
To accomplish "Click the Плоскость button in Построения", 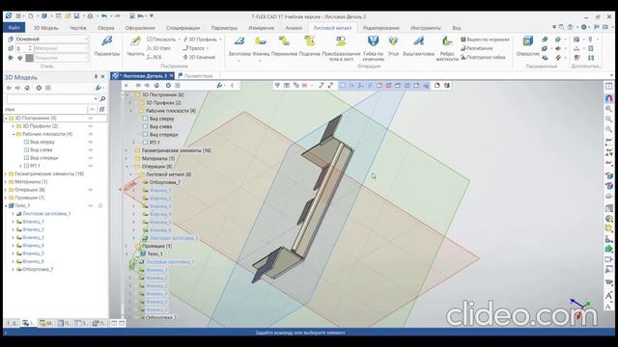I will pos(161,40).
